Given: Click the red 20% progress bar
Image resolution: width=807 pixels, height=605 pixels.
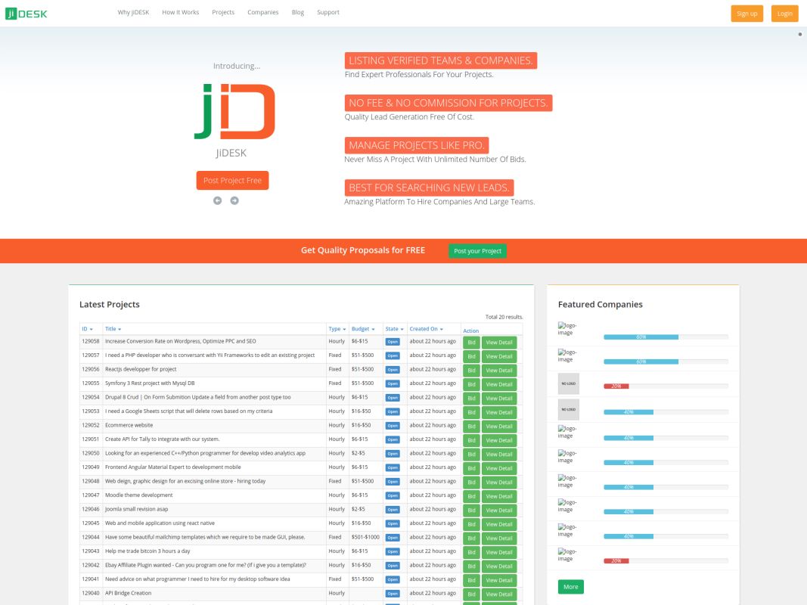Looking at the screenshot, I should pos(618,384).
